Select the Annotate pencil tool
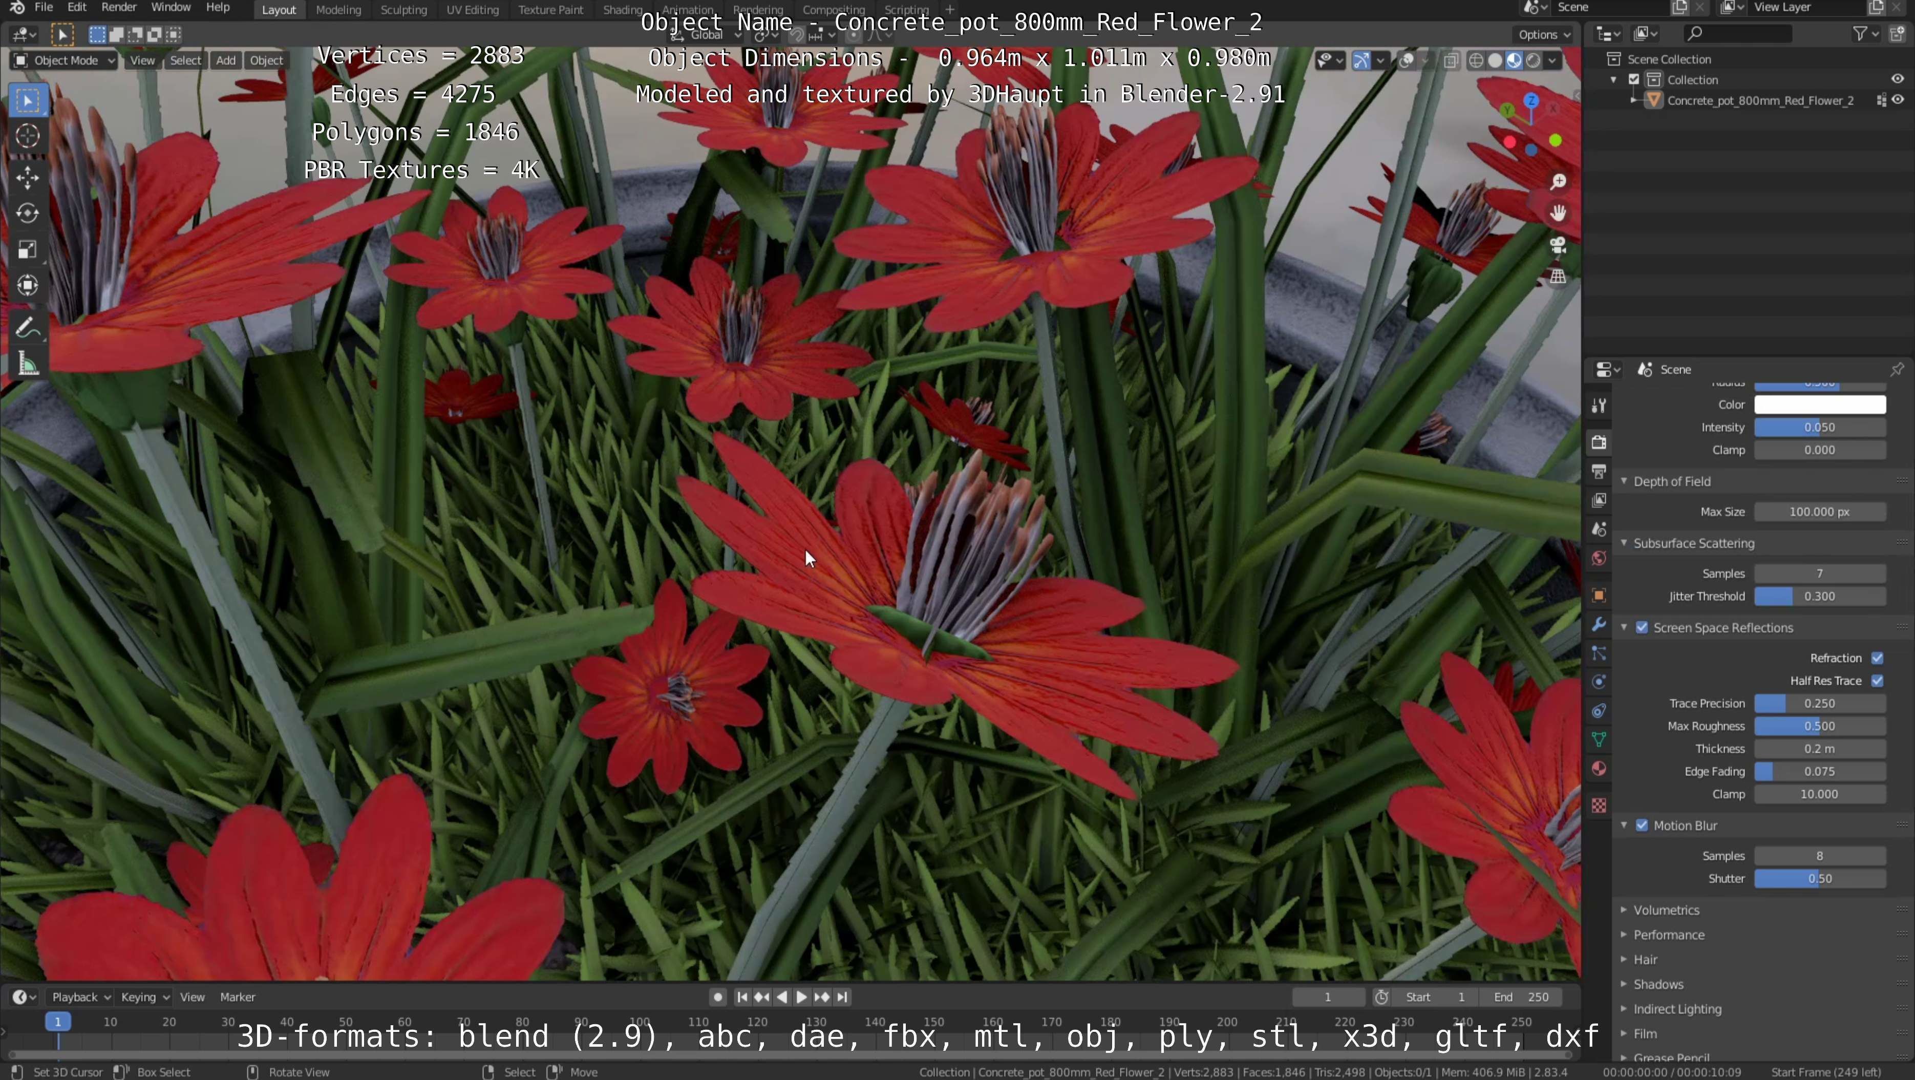 click(x=28, y=327)
